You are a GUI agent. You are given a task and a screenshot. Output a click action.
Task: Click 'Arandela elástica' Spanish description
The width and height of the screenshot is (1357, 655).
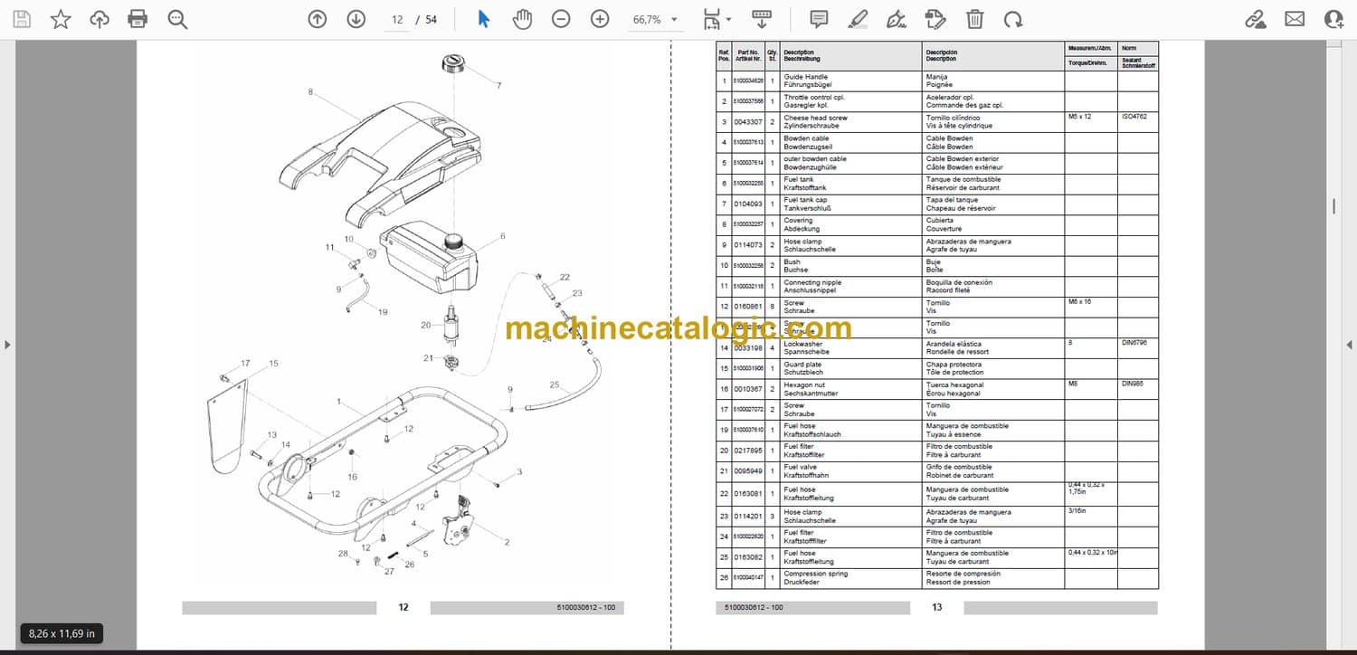pyautogui.click(x=955, y=344)
